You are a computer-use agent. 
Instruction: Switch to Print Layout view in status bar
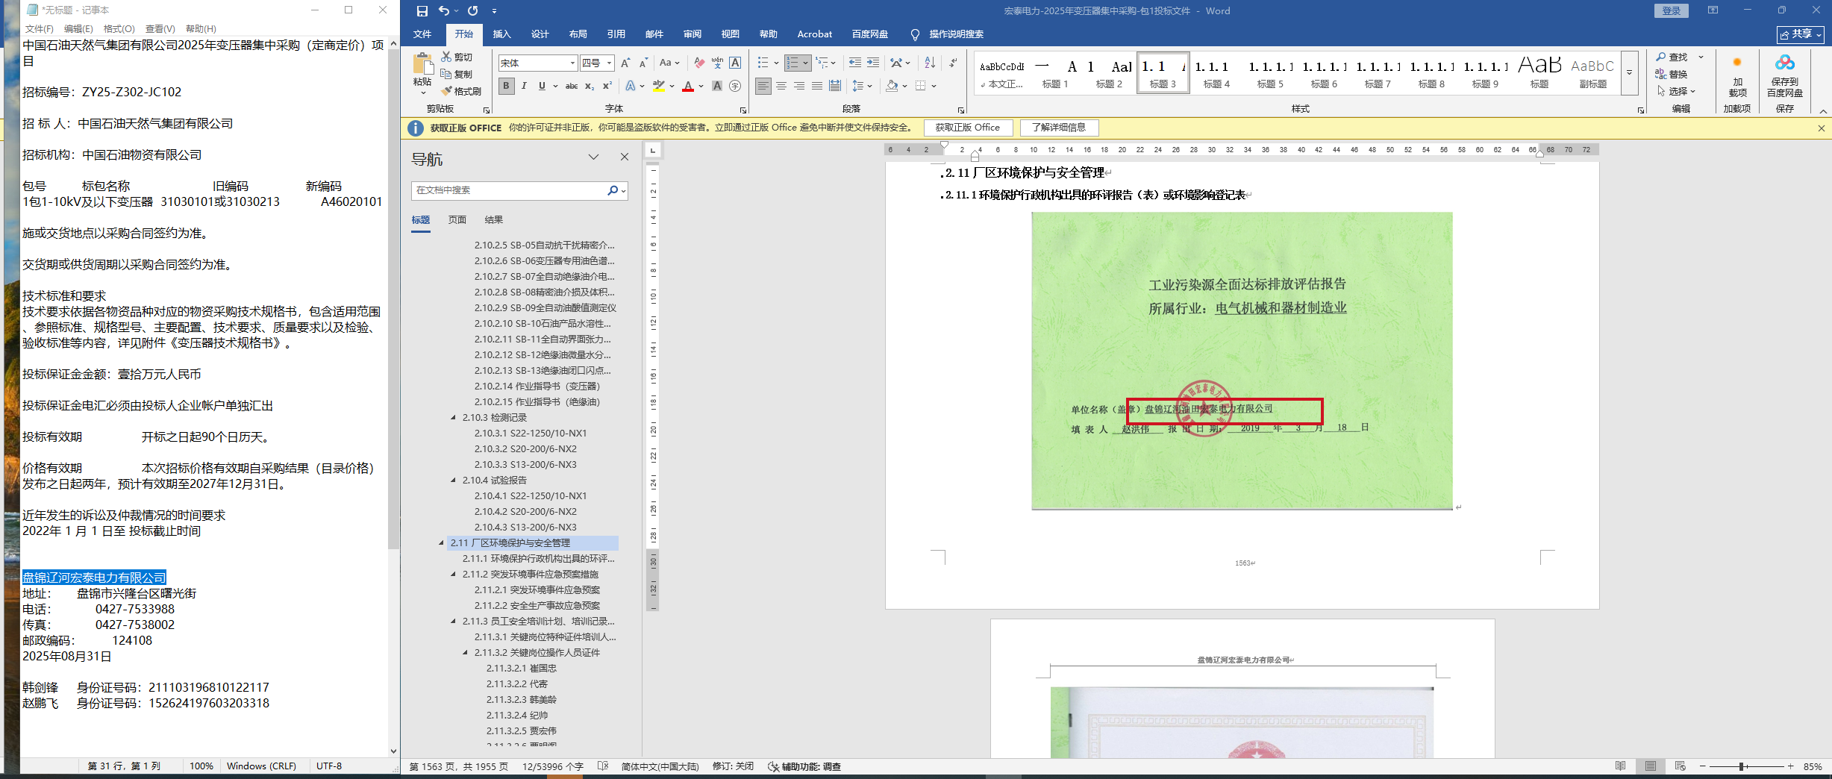click(x=1651, y=766)
